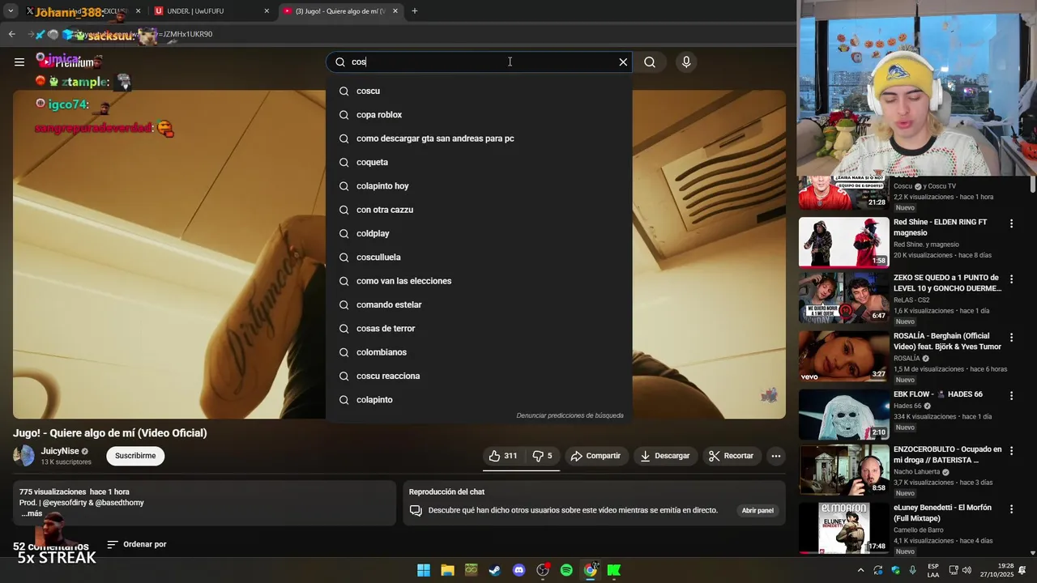This screenshot has width=1037, height=583.
Task: Open Steam from the taskbar
Action: (495, 570)
